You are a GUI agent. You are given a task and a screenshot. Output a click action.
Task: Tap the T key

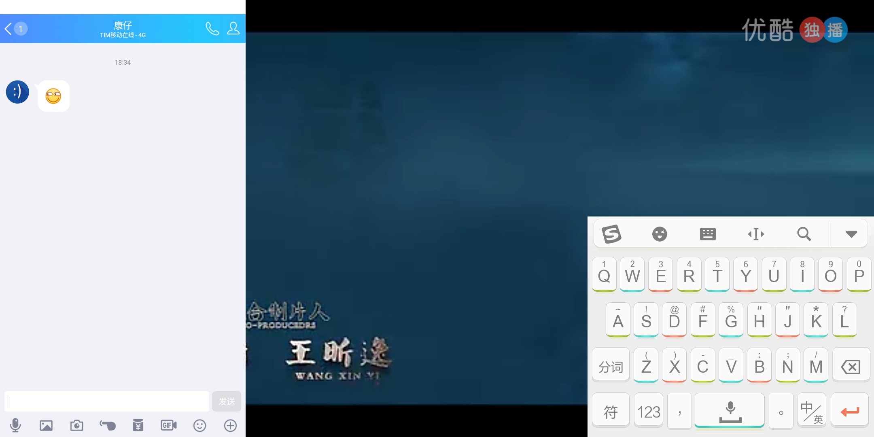point(717,274)
